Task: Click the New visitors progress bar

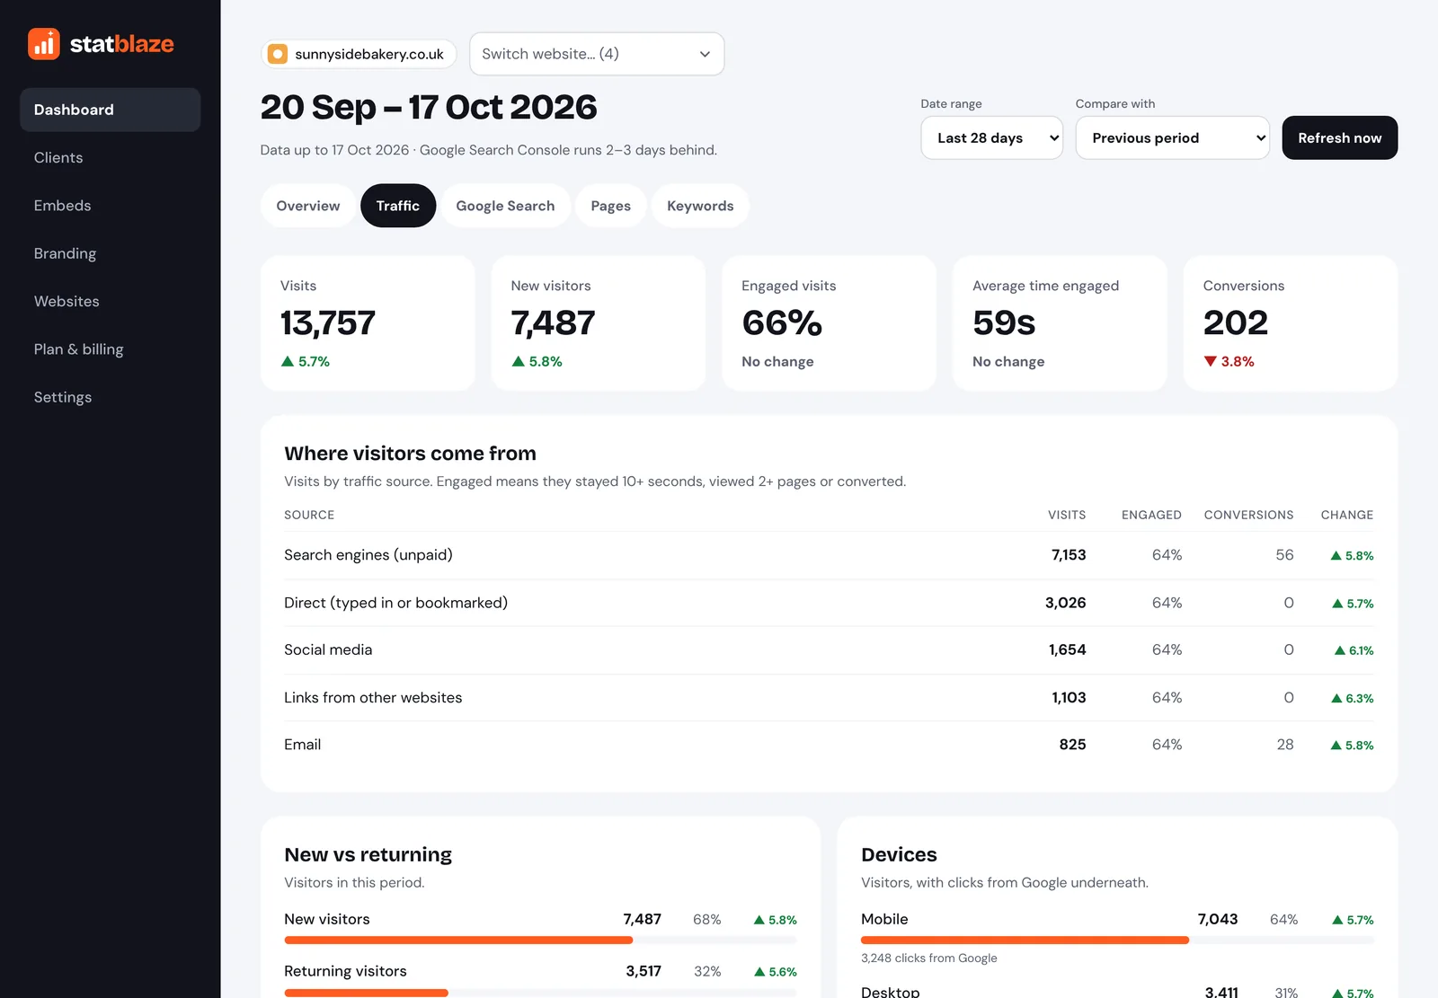Action: pyautogui.click(x=540, y=941)
